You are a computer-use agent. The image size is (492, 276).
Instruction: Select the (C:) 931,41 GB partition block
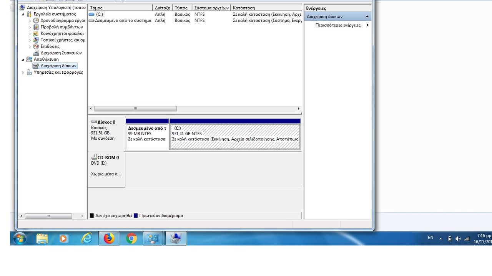(x=235, y=136)
